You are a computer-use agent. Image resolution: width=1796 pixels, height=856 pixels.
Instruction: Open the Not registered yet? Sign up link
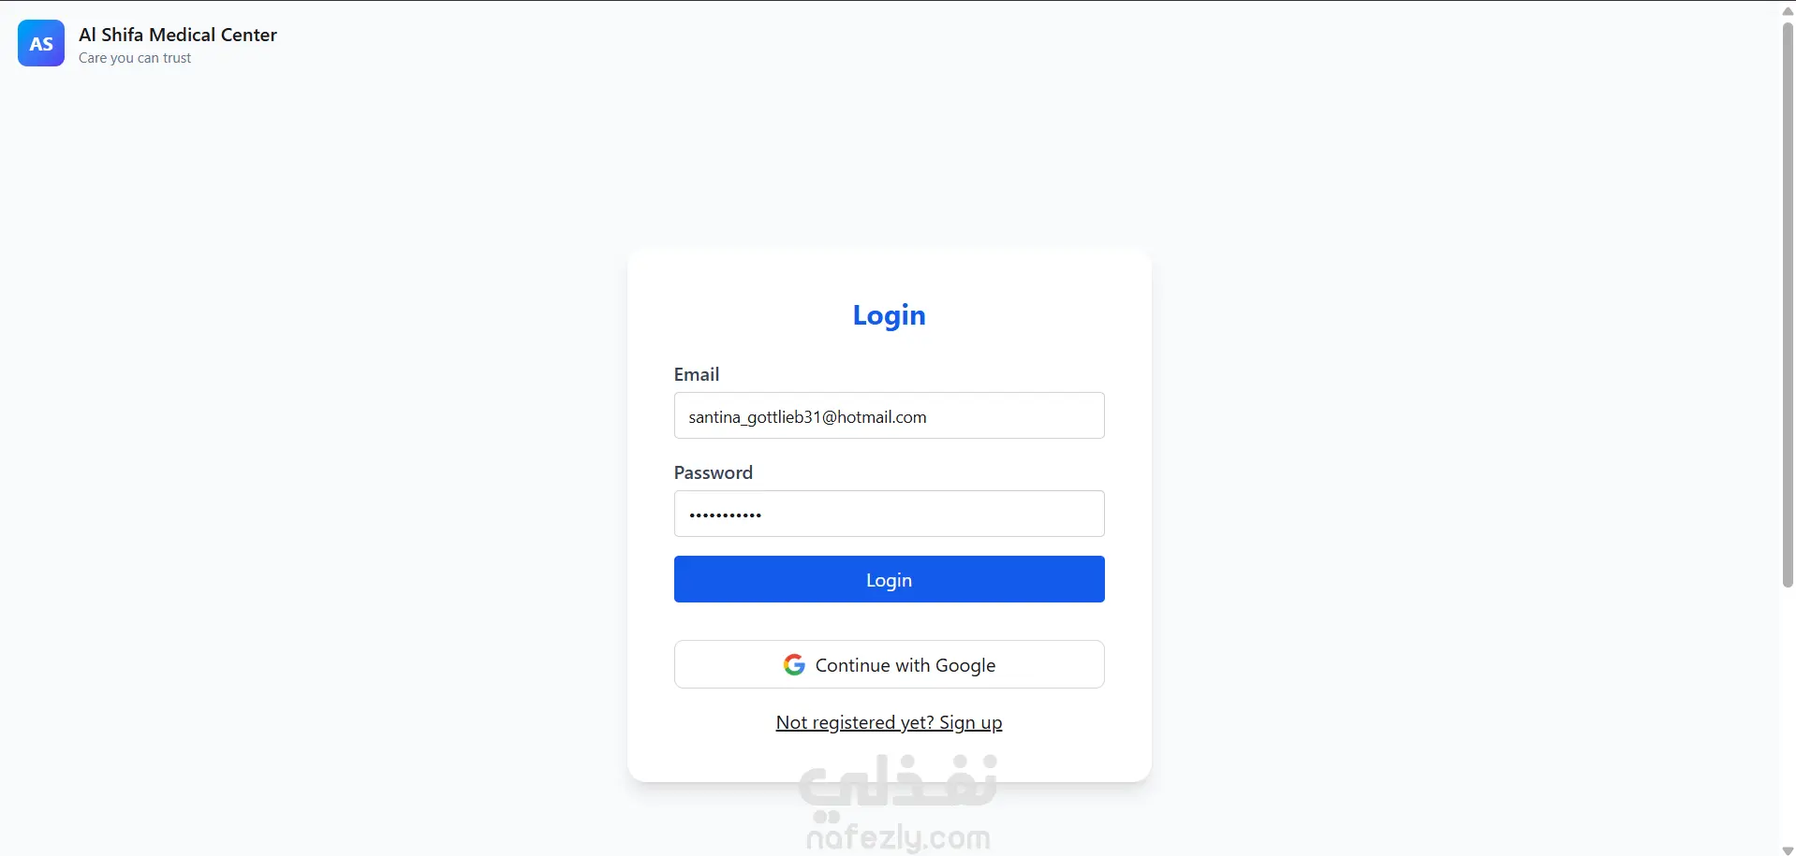point(889,722)
